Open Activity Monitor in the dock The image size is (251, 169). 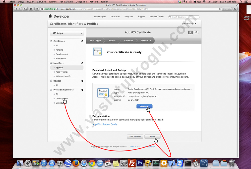click(156, 163)
